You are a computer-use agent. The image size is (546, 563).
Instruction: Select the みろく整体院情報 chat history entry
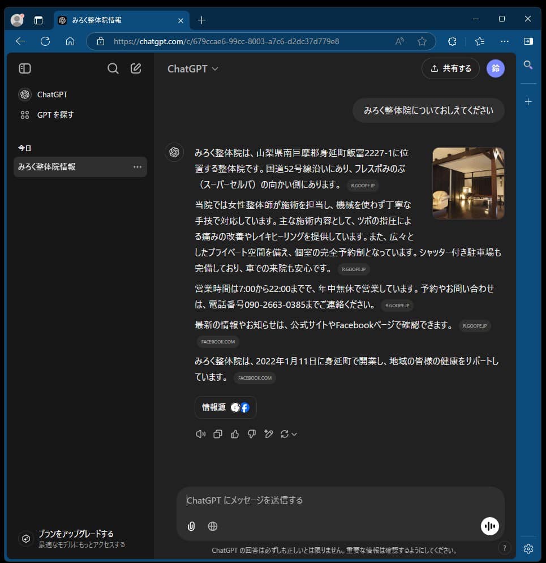click(80, 167)
